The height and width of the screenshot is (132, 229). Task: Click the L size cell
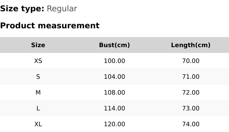(38, 109)
